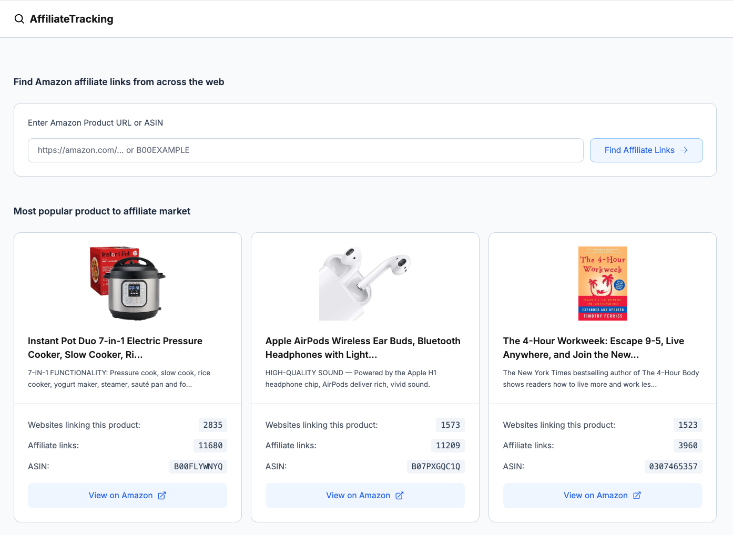The width and height of the screenshot is (733, 535).
Task: Open the 4-Hour Workweek book cover
Action: pos(603,283)
